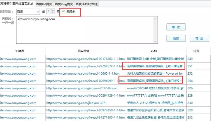Viewport: 211px width, 121px height.
Task: Switch to the 百度Ping提交 tab
Action: tap(64, 4)
